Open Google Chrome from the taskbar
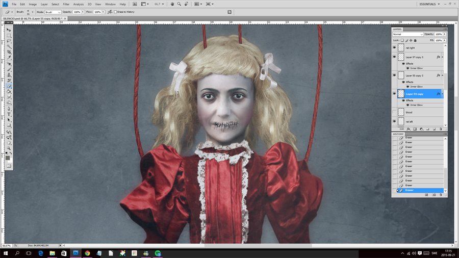 click(87, 253)
